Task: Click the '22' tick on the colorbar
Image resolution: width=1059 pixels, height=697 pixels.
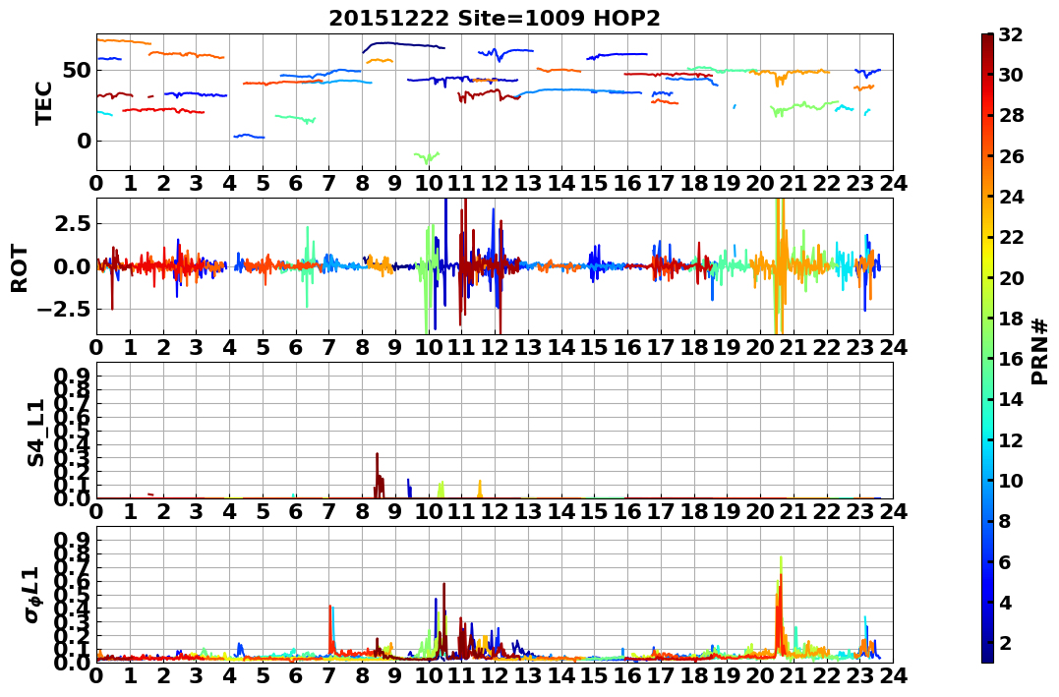Action: pyautogui.click(x=1012, y=237)
